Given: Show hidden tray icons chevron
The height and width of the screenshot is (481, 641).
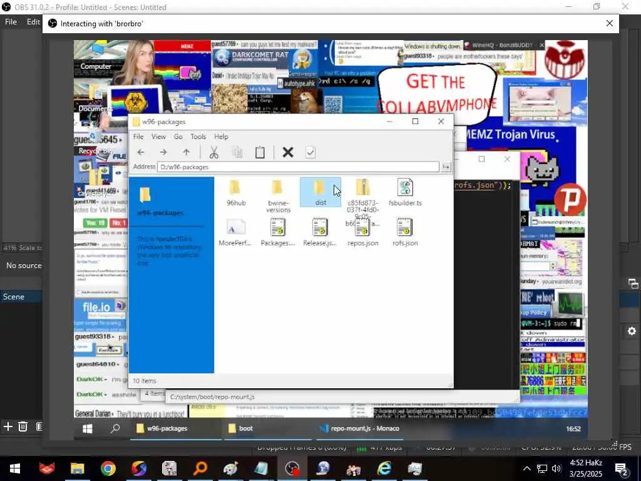Looking at the screenshot, I should [x=527, y=468].
